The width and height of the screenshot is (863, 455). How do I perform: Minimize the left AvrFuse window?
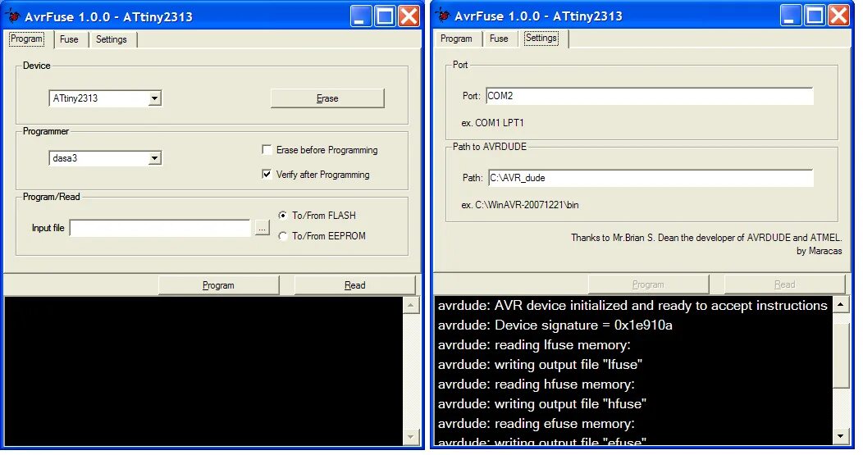tap(361, 16)
